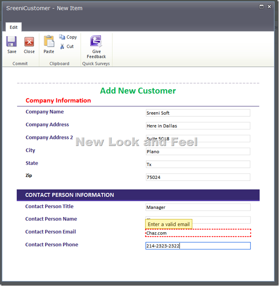Close the New Item dialog window
Image resolution: width=279 pixels, height=286 pixels.
coord(269,7)
